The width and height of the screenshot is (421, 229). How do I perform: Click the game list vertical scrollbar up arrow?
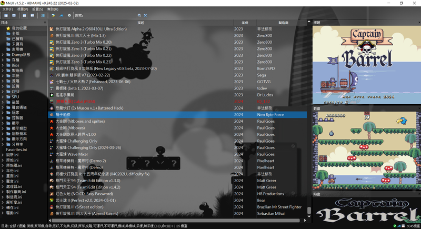click(x=309, y=22)
